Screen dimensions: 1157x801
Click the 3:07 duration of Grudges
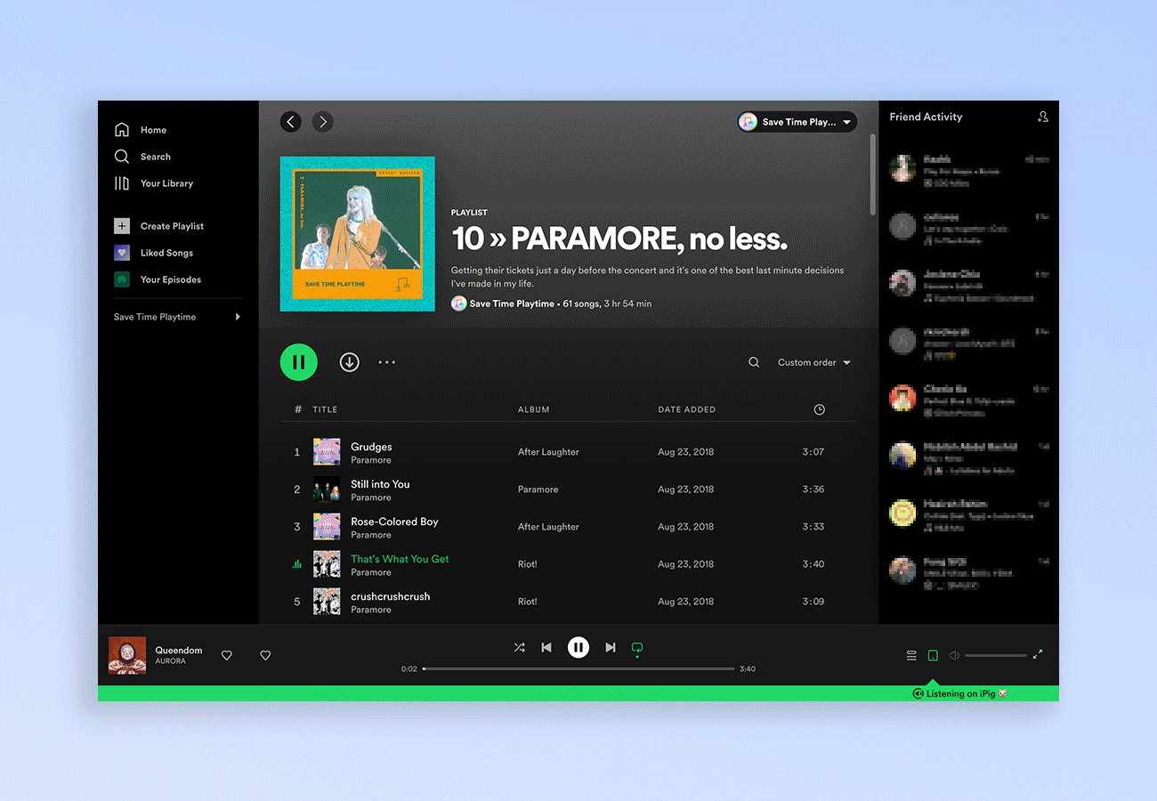tap(813, 452)
